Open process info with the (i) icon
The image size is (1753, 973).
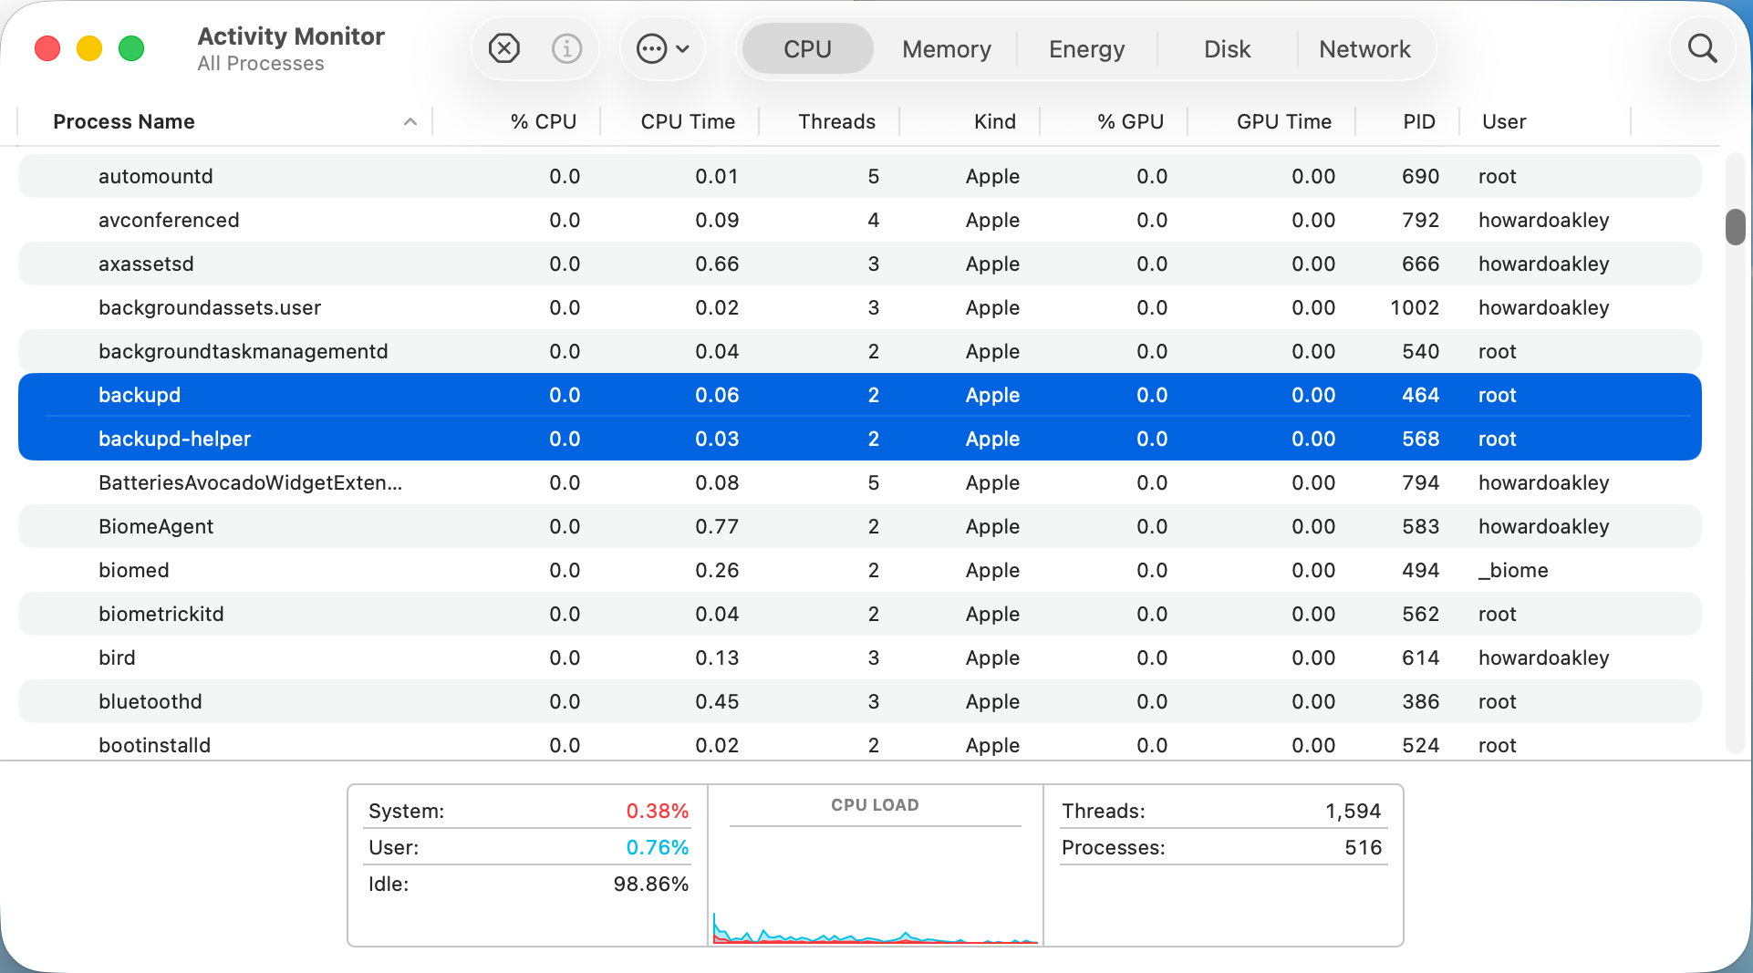[x=566, y=48]
